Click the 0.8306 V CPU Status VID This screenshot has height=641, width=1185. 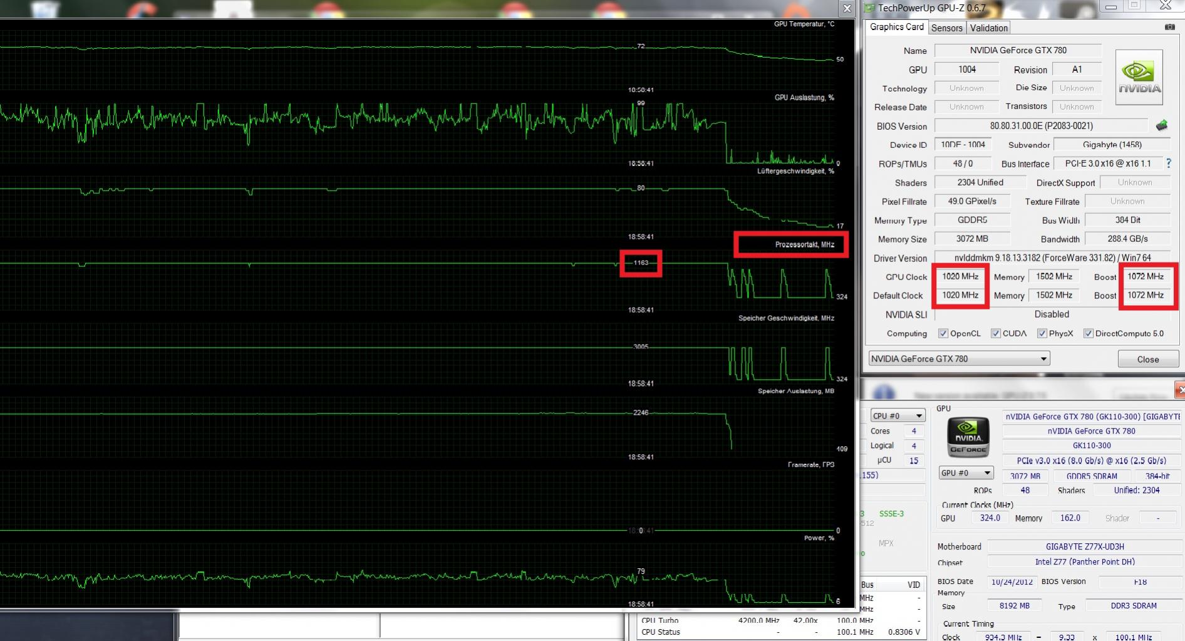[904, 632]
